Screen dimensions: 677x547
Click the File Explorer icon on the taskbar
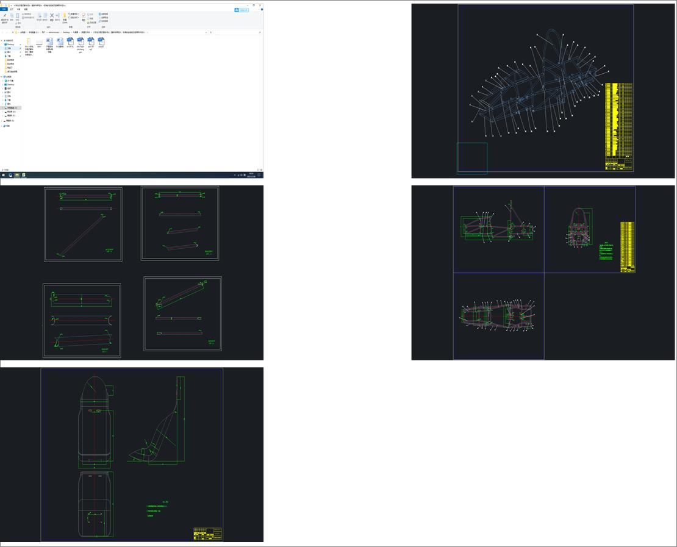[17, 175]
